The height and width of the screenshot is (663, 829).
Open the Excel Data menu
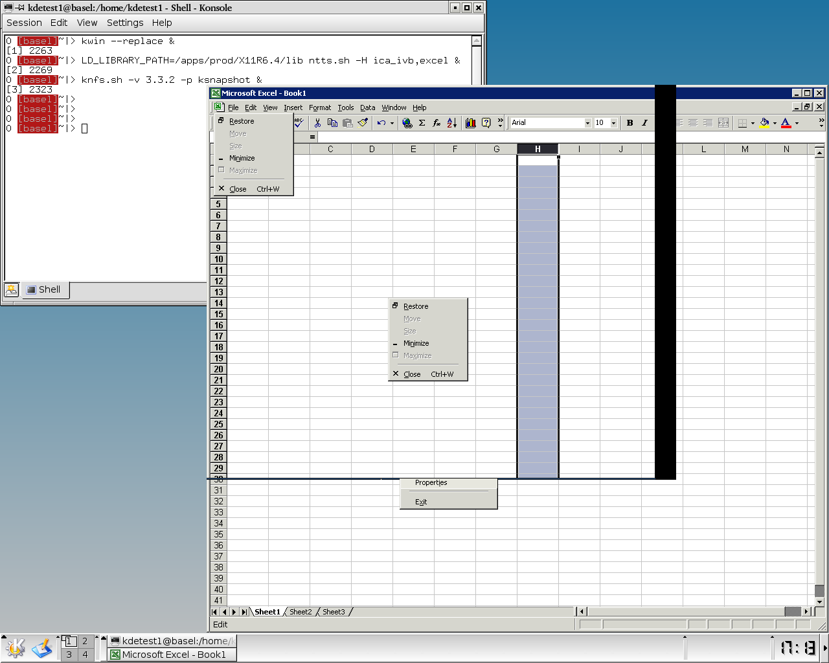(368, 107)
